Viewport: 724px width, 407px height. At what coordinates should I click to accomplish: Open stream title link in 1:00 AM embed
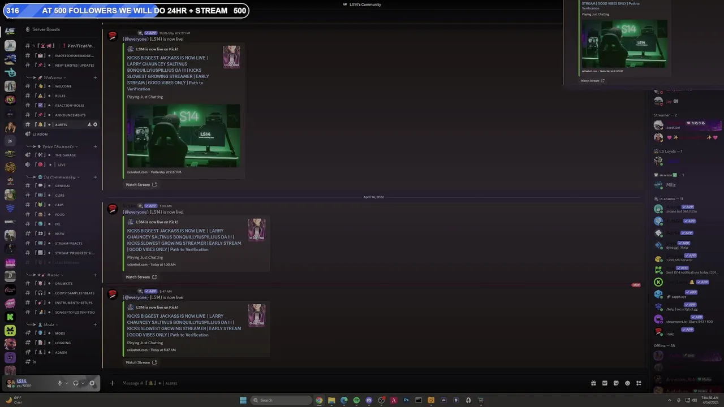point(184,240)
